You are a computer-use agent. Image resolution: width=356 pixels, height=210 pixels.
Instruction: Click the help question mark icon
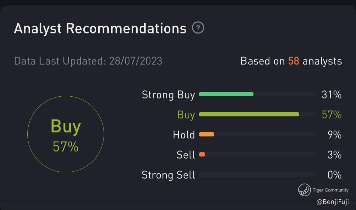(x=198, y=28)
